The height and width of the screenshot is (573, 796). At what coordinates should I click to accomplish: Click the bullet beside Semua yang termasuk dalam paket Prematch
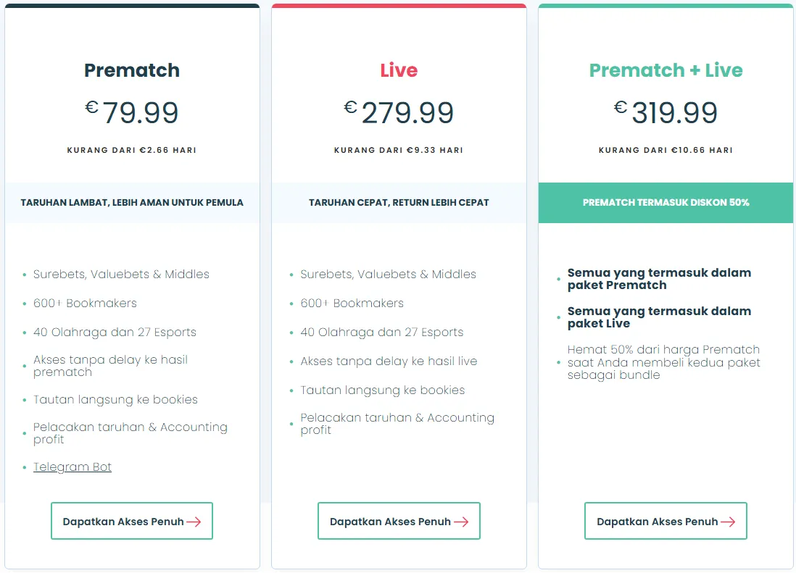pyautogui.click(x=557, y=279)
